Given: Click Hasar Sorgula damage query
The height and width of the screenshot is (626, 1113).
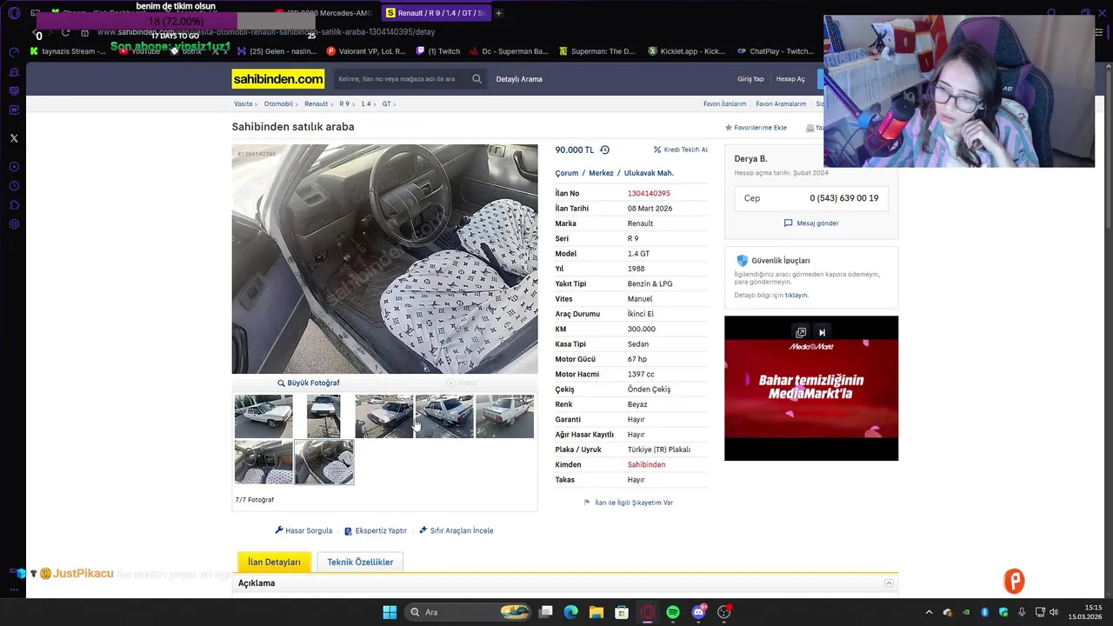Looking at the screenshot, I should coord(303,530).
